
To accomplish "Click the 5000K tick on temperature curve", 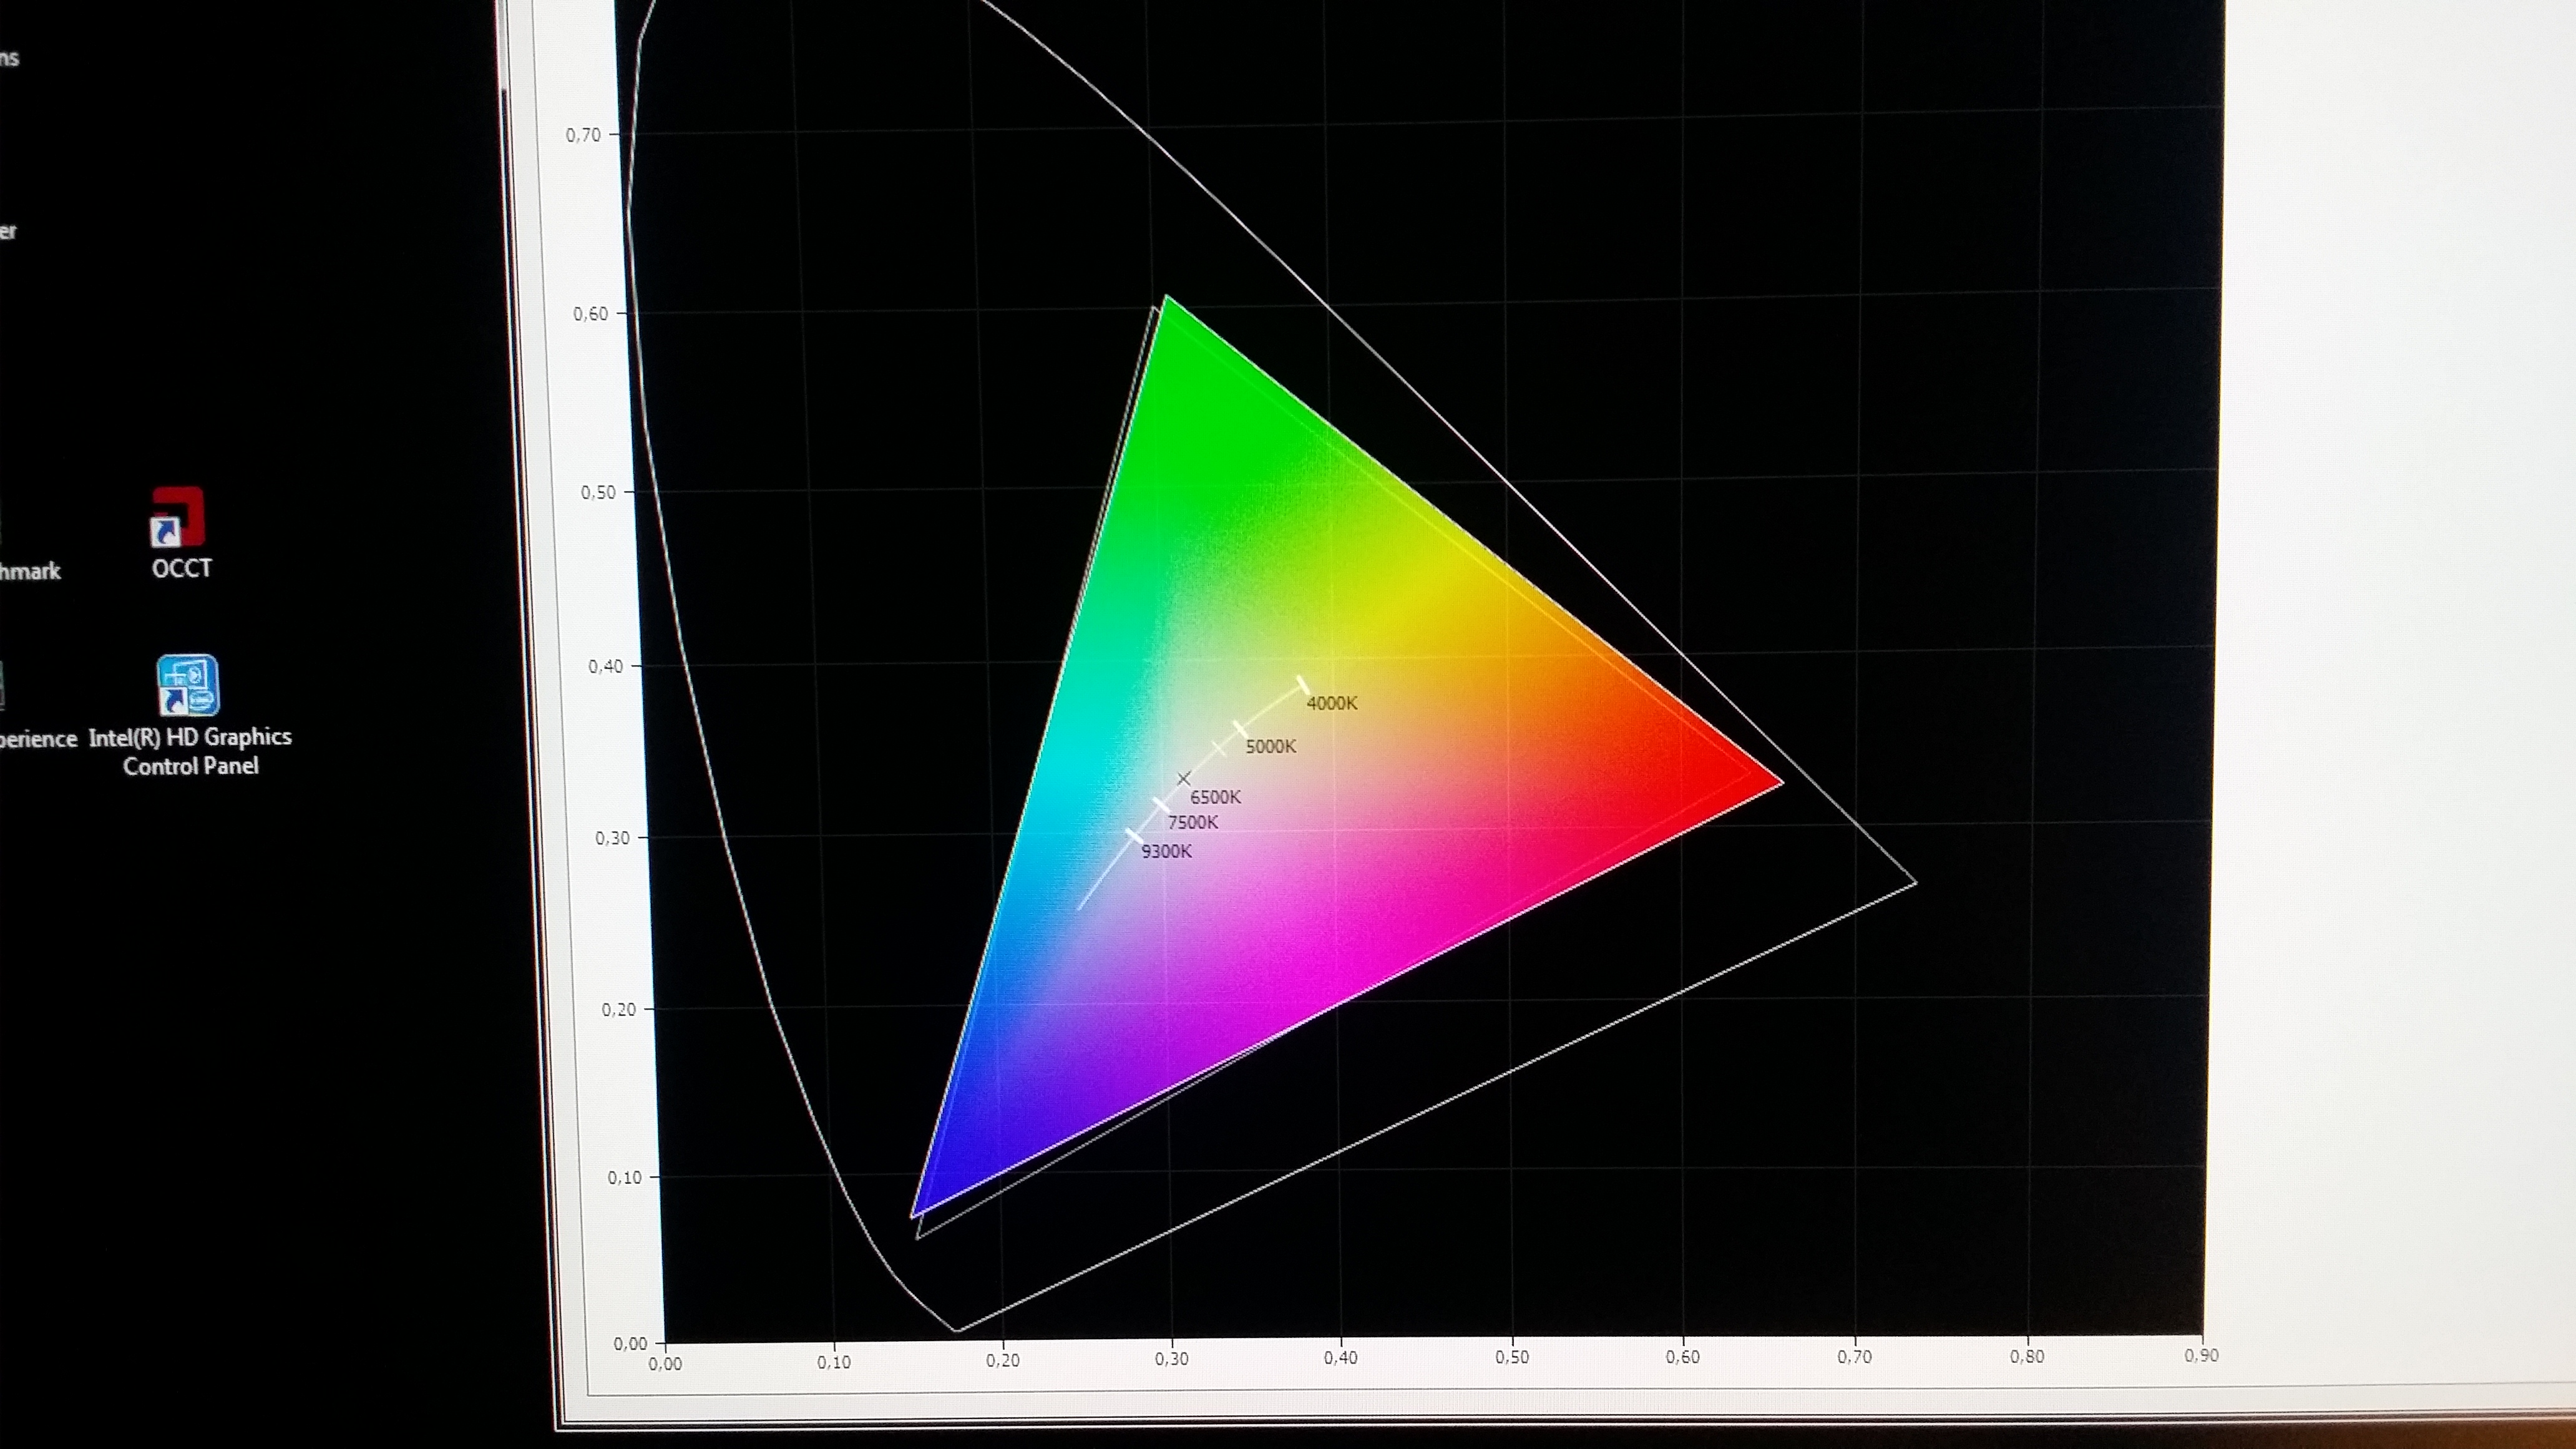I will coord(1240,729).
